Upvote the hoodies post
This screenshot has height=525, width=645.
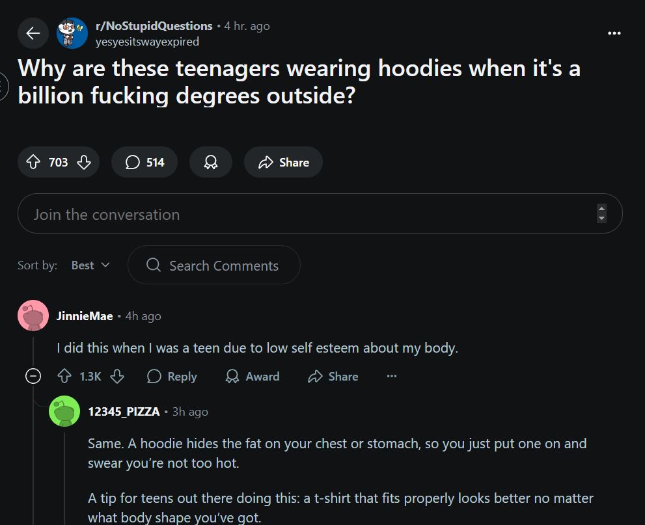tap(33, 162)
